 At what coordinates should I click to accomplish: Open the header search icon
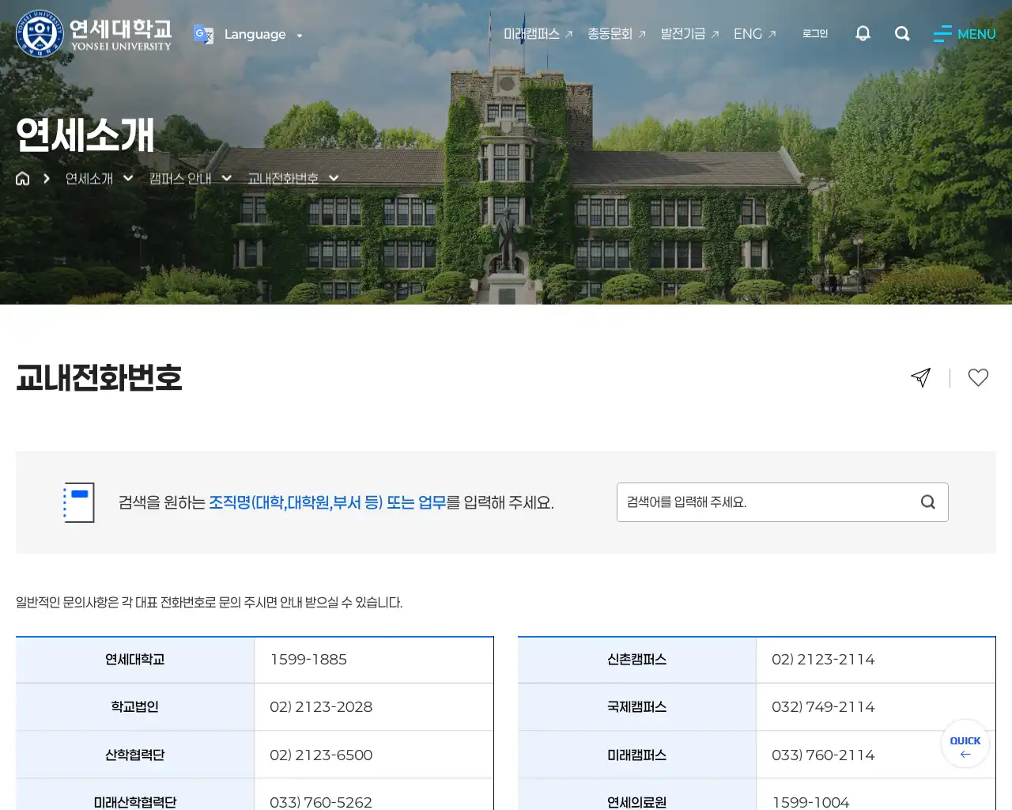pos(902,34)
